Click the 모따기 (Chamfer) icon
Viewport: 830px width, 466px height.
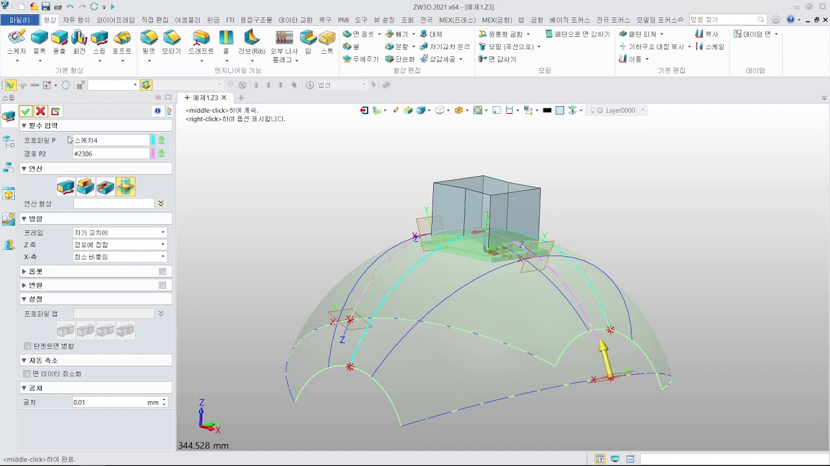(172, 38)
